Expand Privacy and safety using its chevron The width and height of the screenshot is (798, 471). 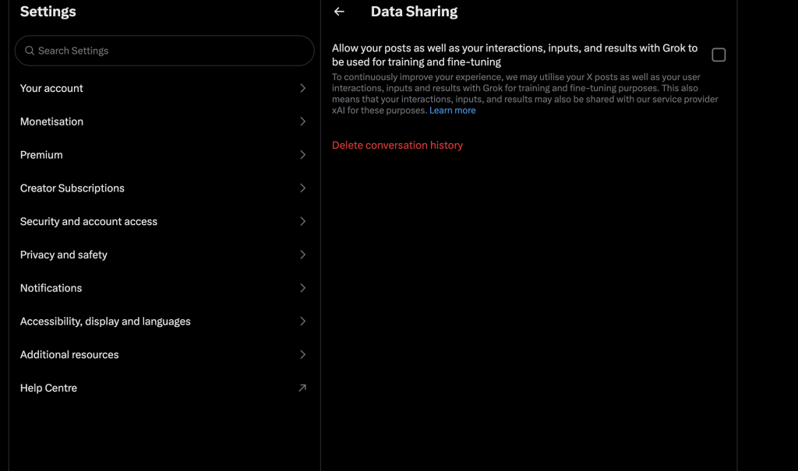tap(302, 255)
